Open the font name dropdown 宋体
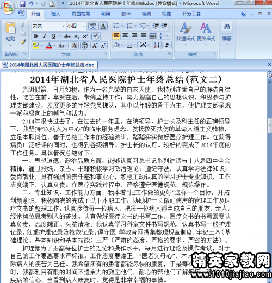Image resolution: width=272 pixels, height=283 pixels. coord(48,26)
